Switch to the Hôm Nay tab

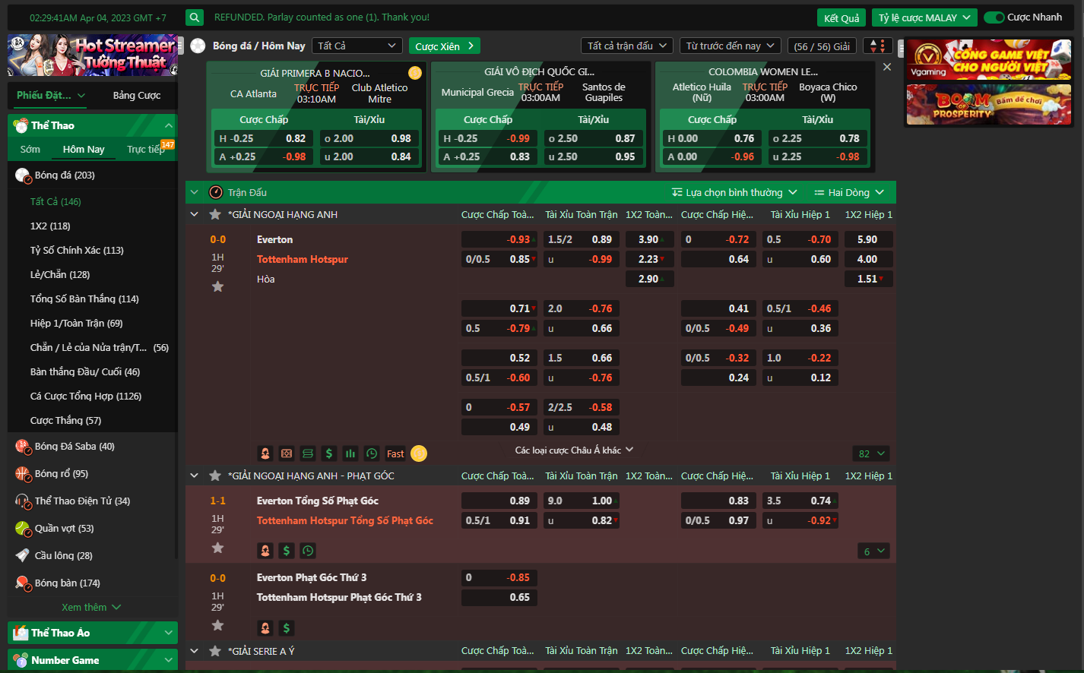pos(84,150)
